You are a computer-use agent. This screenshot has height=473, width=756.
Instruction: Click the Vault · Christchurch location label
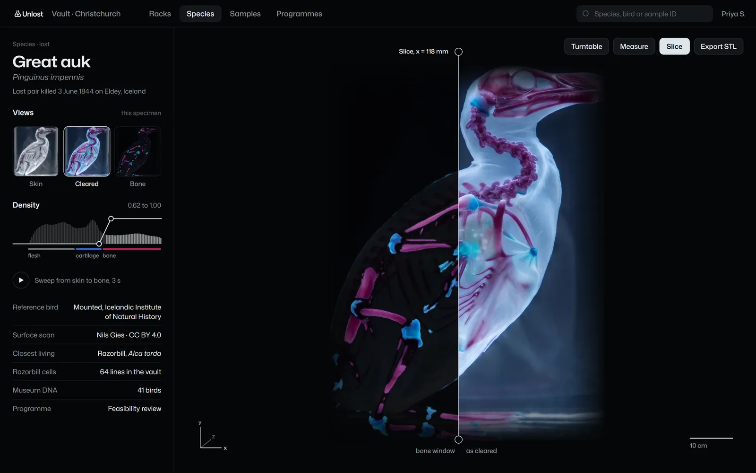point(86,14)
